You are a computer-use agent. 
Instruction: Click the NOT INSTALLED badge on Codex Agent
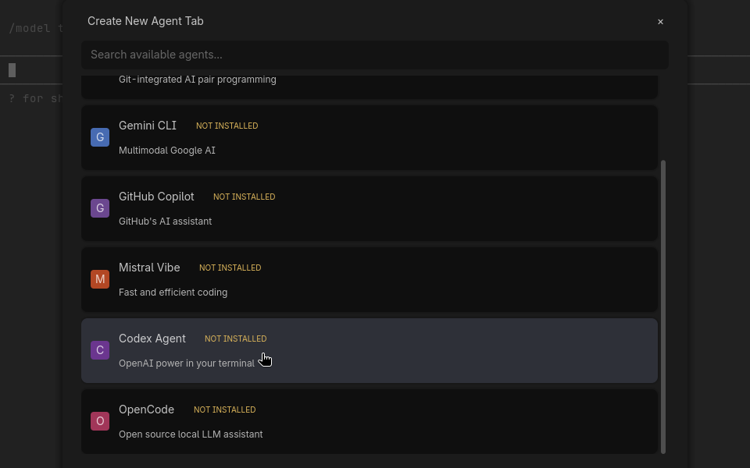[x=235, y=339]
